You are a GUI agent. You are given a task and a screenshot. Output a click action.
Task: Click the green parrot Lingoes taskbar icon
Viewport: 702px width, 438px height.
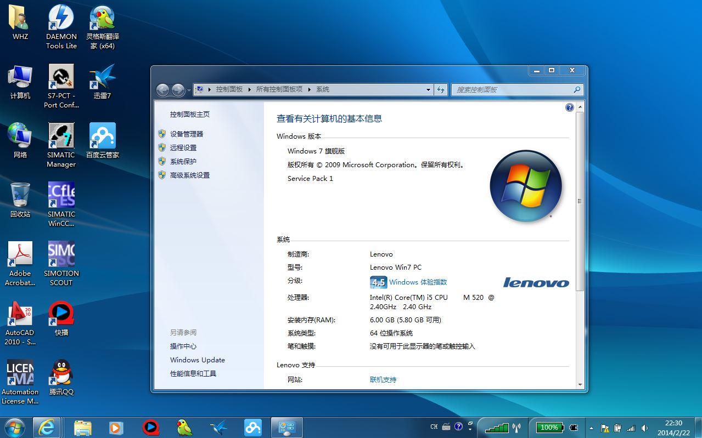click(x=184, y=427)
